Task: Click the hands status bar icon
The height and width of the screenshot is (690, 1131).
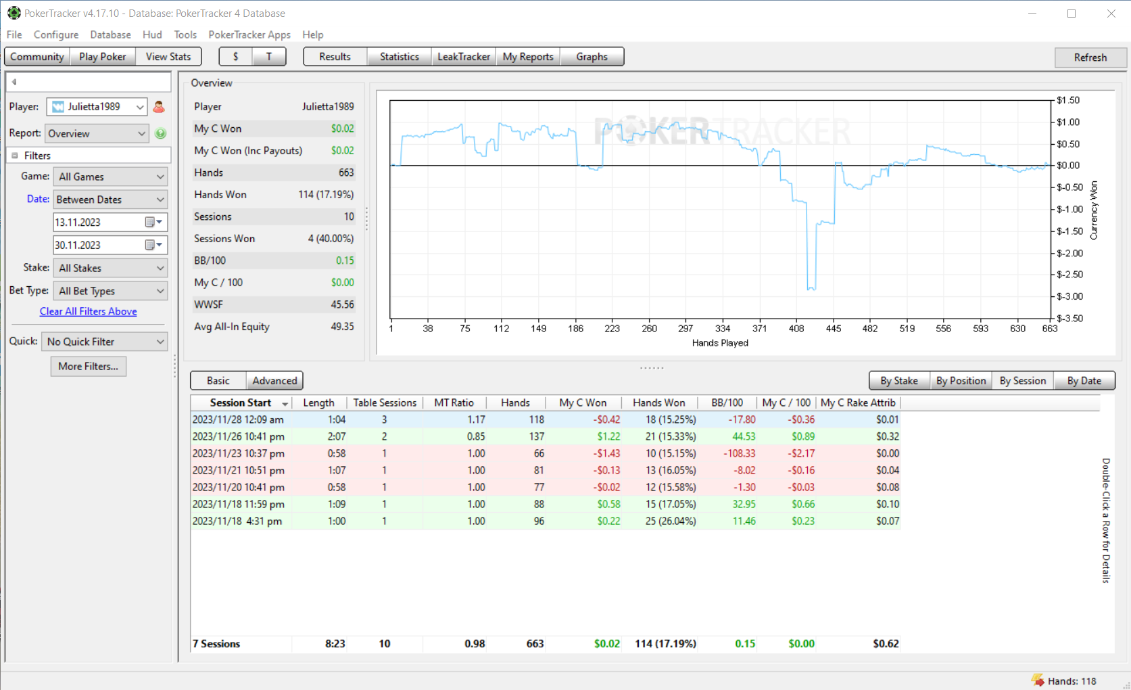Action: pos(1038,680)
